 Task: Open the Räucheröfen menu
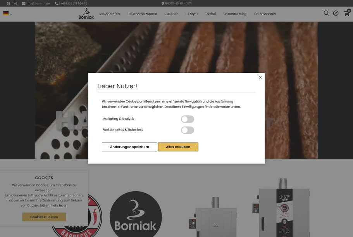pyautogui.click(x=110, y=14)
